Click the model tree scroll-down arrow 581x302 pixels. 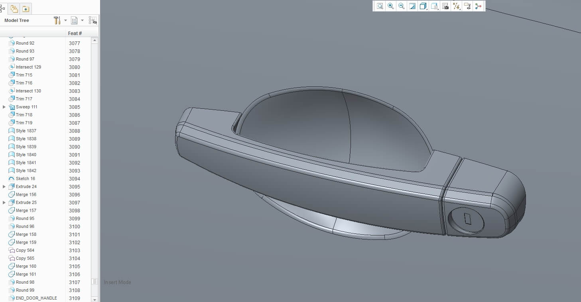coord(95,299)
